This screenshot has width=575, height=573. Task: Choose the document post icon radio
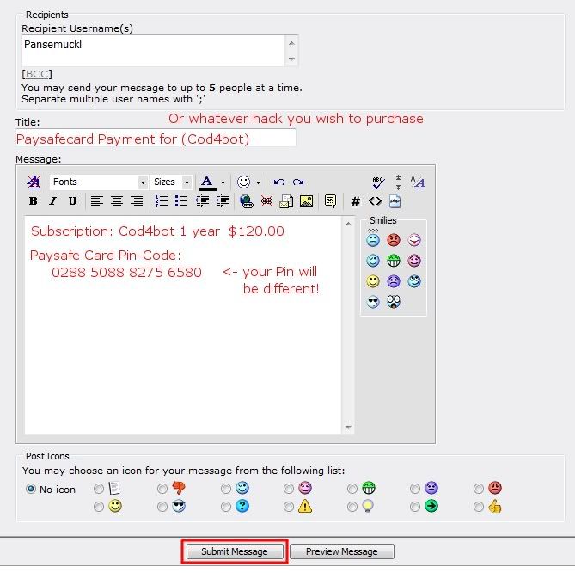(99, 489)
